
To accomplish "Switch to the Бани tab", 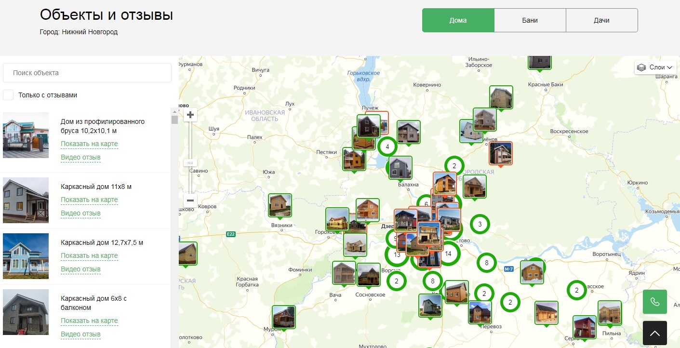I will coord(530,20).
